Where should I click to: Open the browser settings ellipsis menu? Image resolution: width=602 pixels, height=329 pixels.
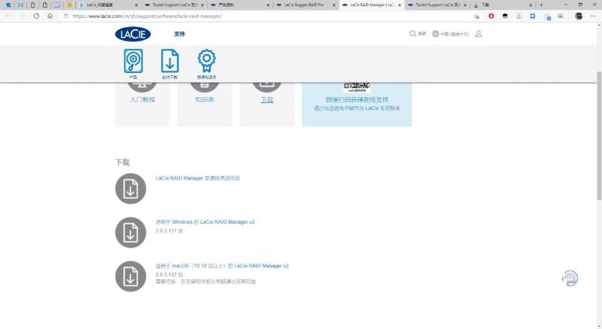click(593, 16)
